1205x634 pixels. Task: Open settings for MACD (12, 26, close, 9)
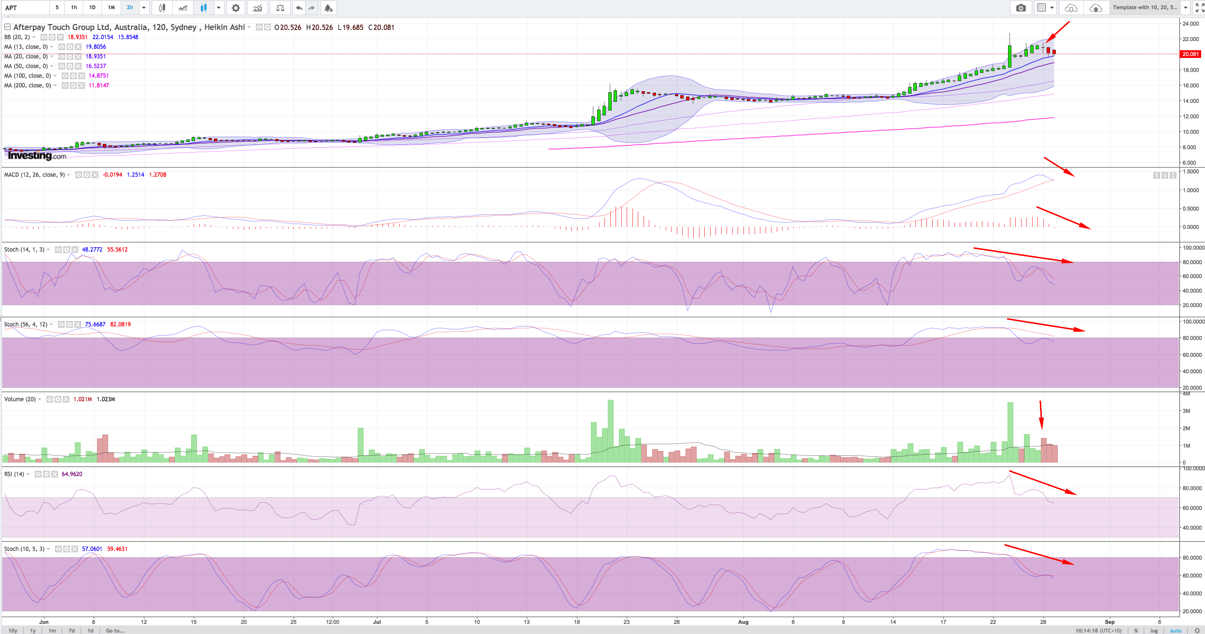(87, 175)
